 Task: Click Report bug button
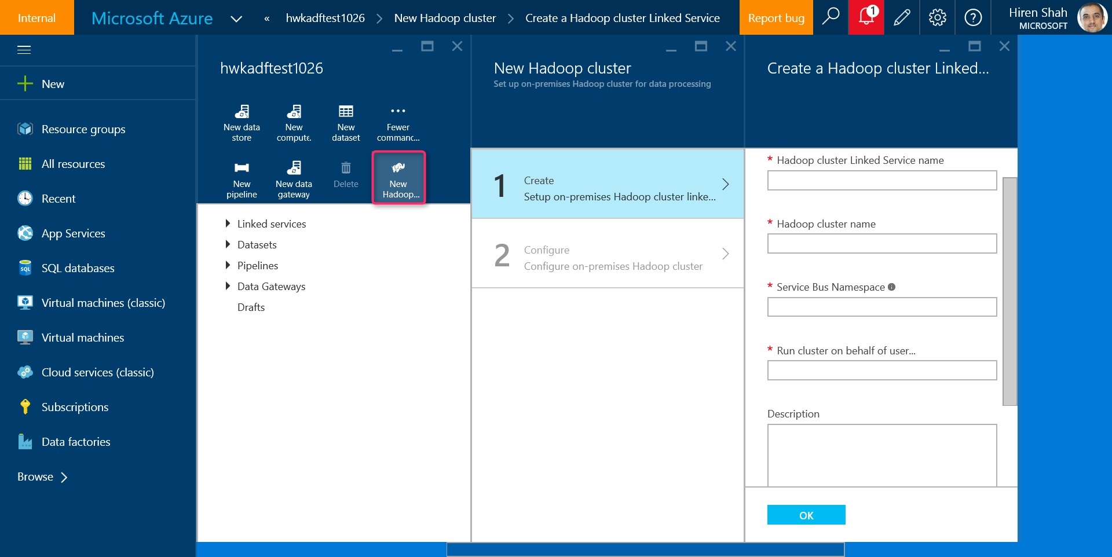point(776,17)
